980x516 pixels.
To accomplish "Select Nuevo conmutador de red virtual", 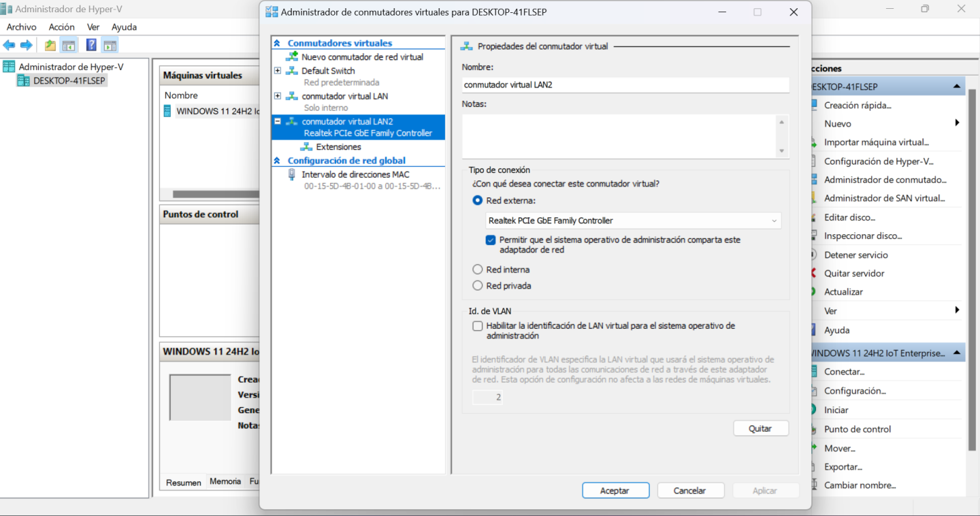I will point(362,57).
